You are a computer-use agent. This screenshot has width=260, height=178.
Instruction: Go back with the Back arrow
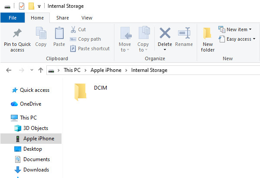click(9, 70)
